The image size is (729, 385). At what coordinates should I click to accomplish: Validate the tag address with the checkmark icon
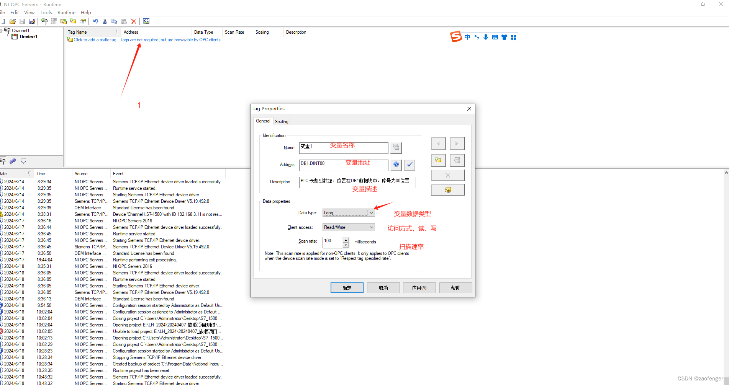click(409, 165)
